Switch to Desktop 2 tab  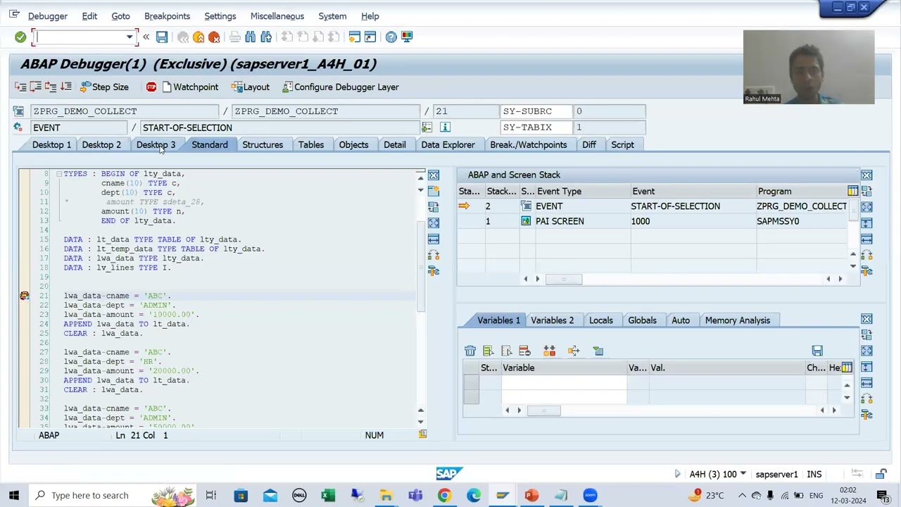tap(101, 144)
